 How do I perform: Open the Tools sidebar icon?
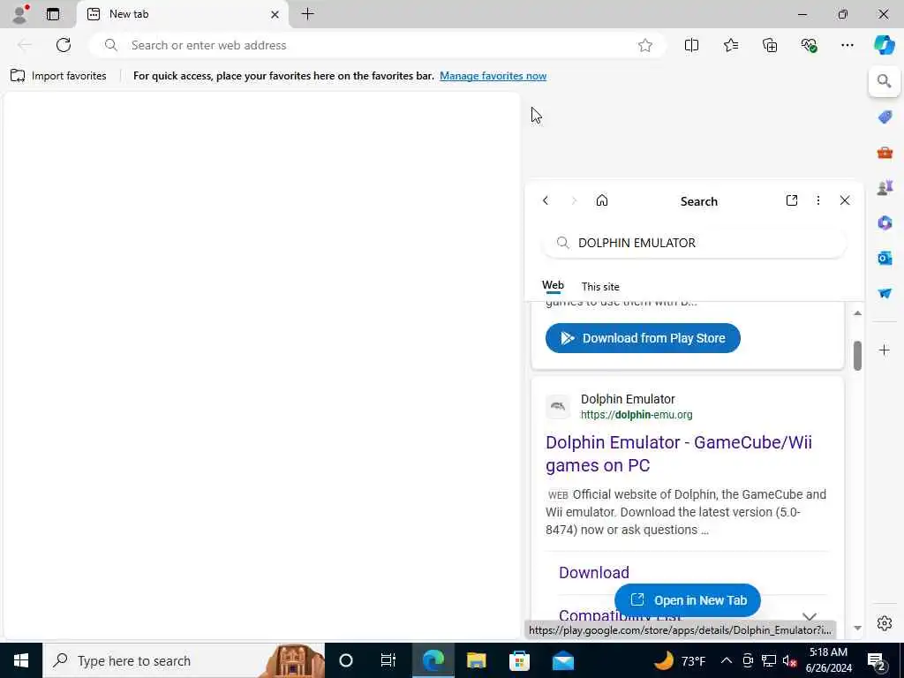coord(885,153)
